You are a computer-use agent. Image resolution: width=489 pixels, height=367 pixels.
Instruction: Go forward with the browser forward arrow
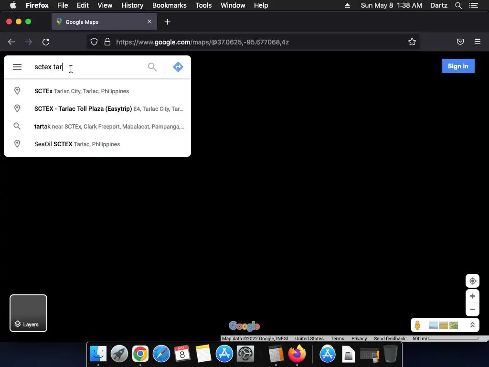[28, 42]
